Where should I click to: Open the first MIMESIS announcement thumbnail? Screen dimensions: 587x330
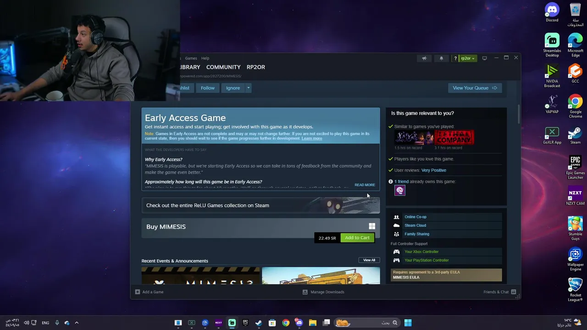click(x=200, y=275)
